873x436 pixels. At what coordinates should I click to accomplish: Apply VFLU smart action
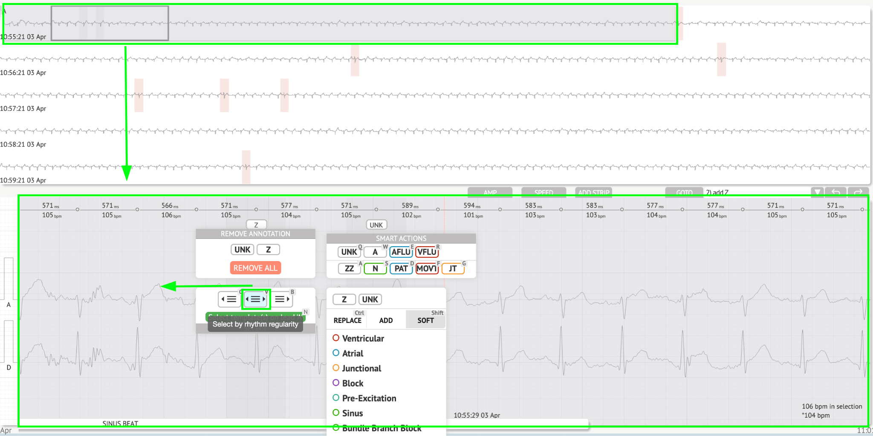click(427, 252)
